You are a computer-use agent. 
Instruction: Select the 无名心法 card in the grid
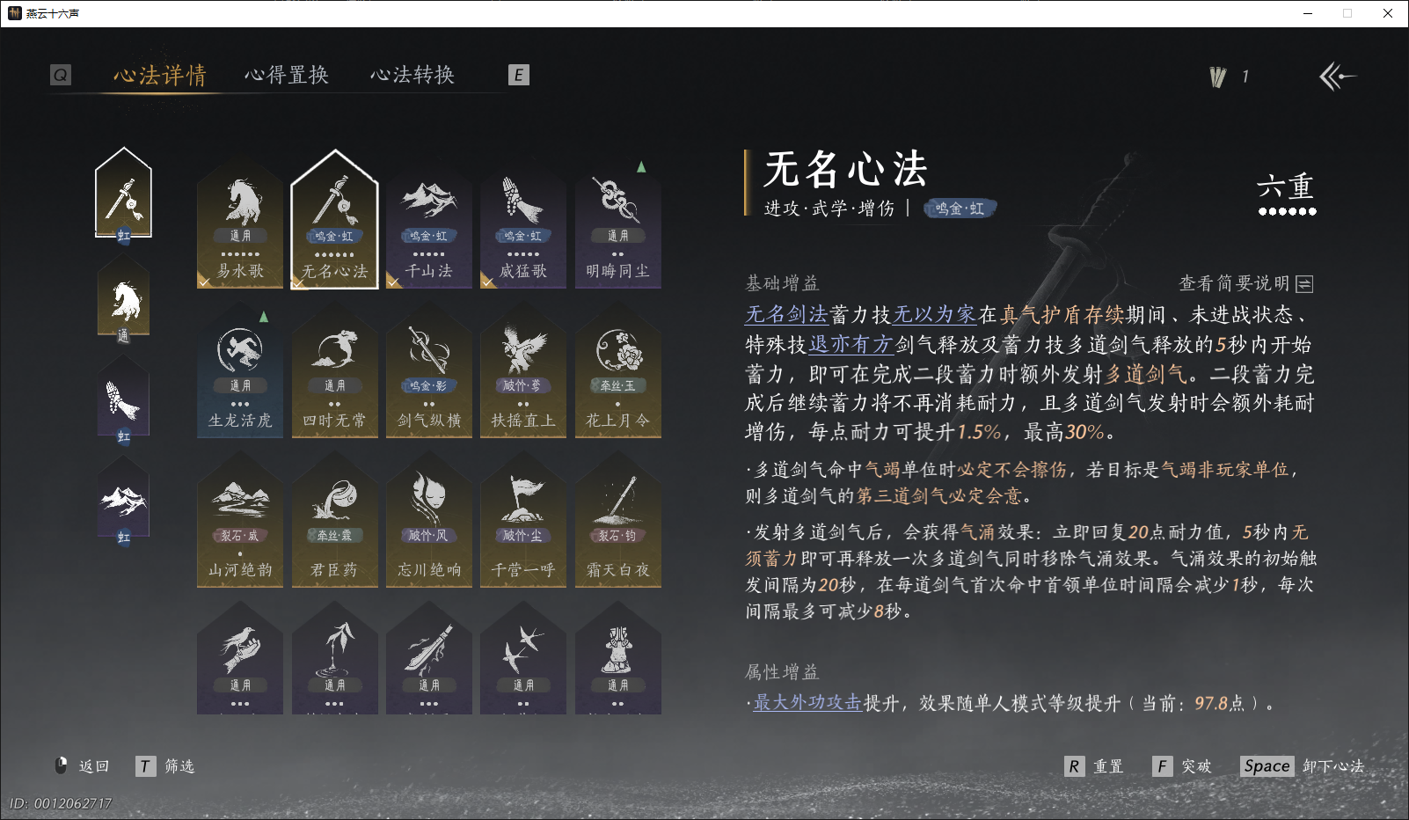coord(335,220)
